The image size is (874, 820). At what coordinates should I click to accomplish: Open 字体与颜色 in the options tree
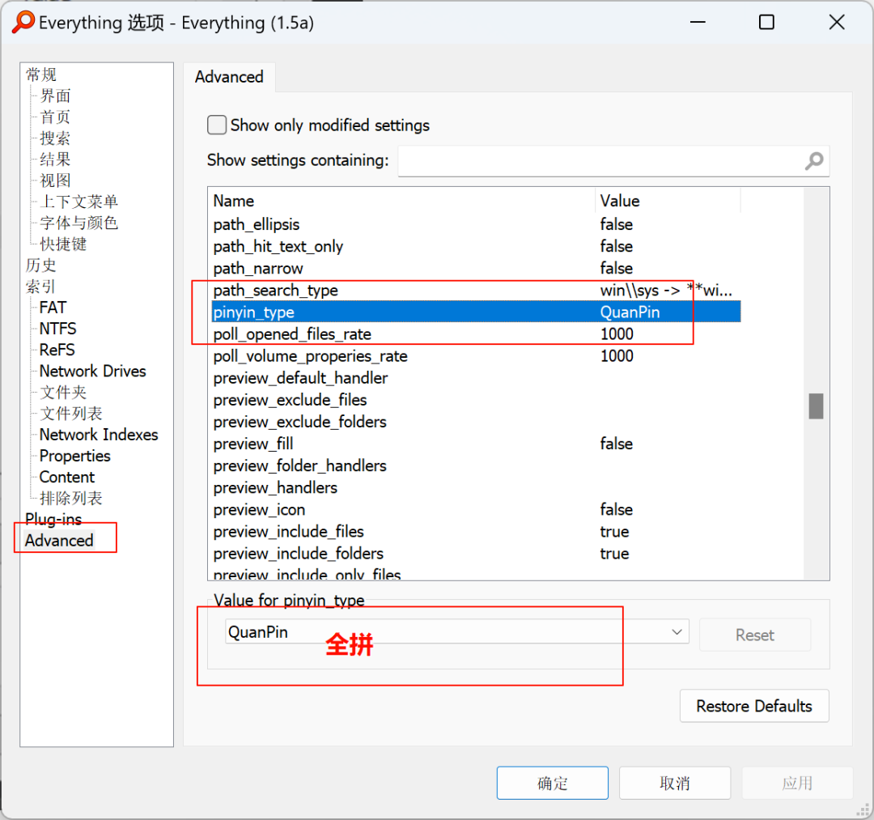pyautogui.click(x=78, y=223)
